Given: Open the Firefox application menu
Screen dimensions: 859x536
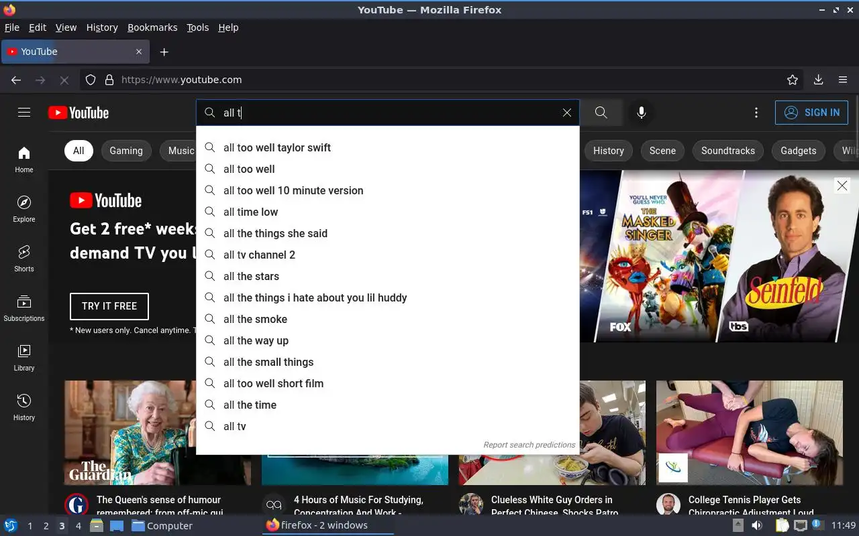Looking at the screenshot, I should (843, 80).
